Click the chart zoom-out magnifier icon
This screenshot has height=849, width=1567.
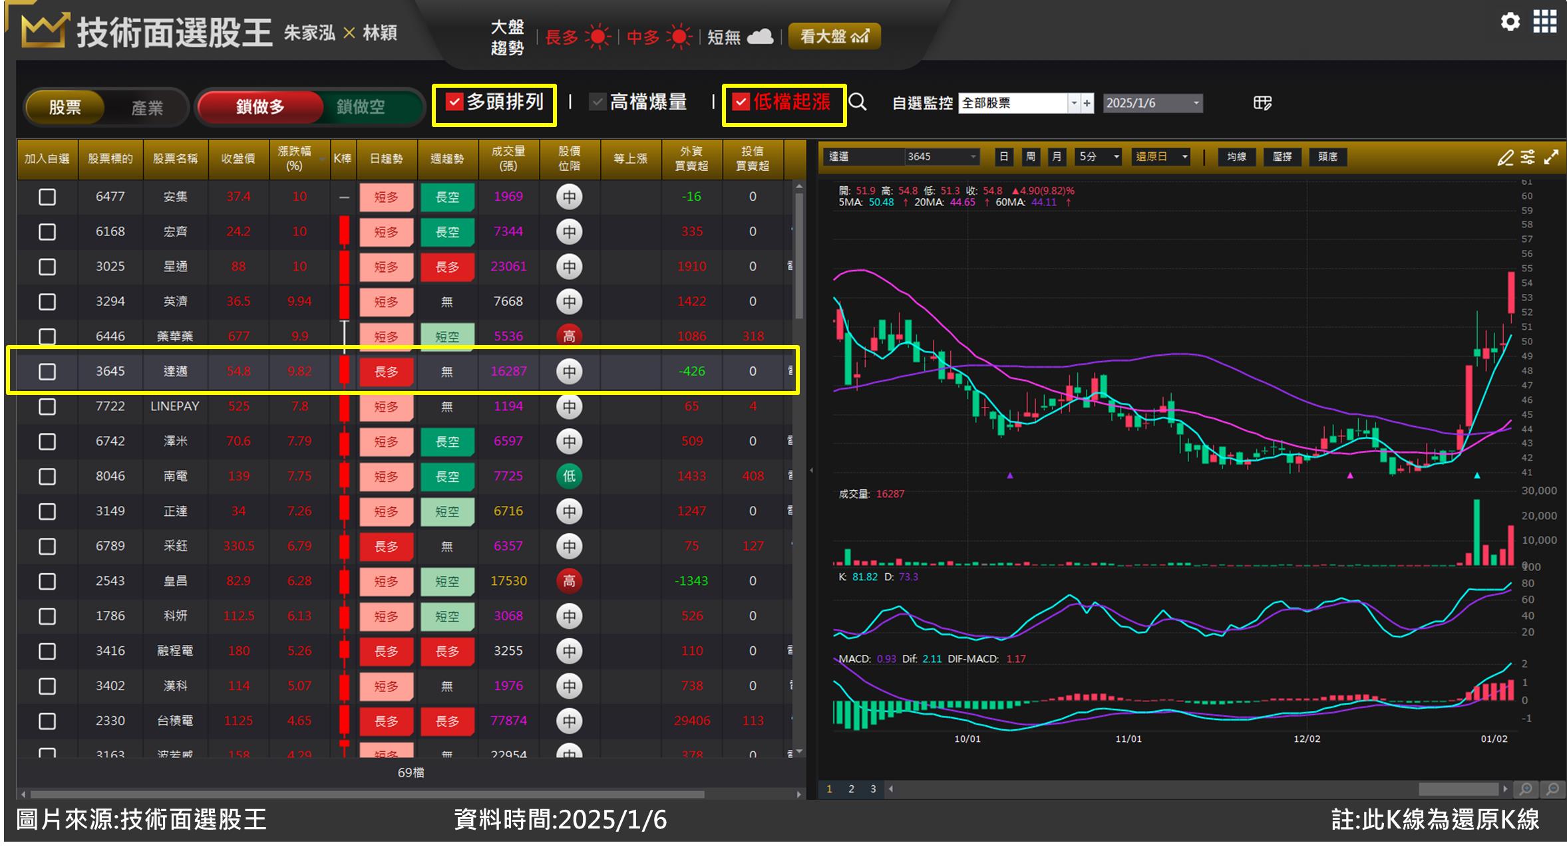(1552, 789)
